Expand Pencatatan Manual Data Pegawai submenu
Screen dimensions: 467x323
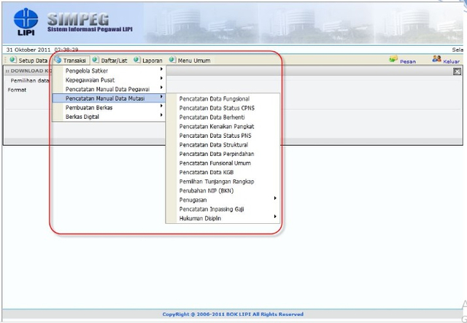(109, 89)
